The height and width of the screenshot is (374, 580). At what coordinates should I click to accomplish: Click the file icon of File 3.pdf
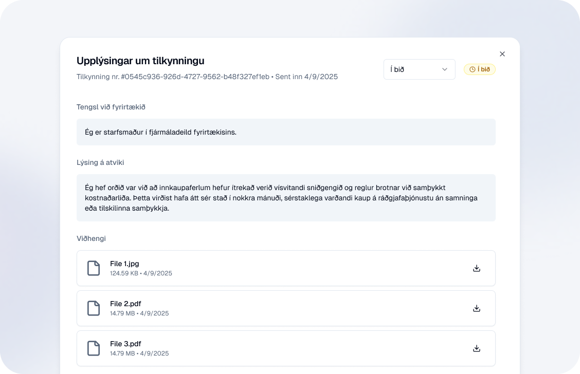click(x=93, y=348)
